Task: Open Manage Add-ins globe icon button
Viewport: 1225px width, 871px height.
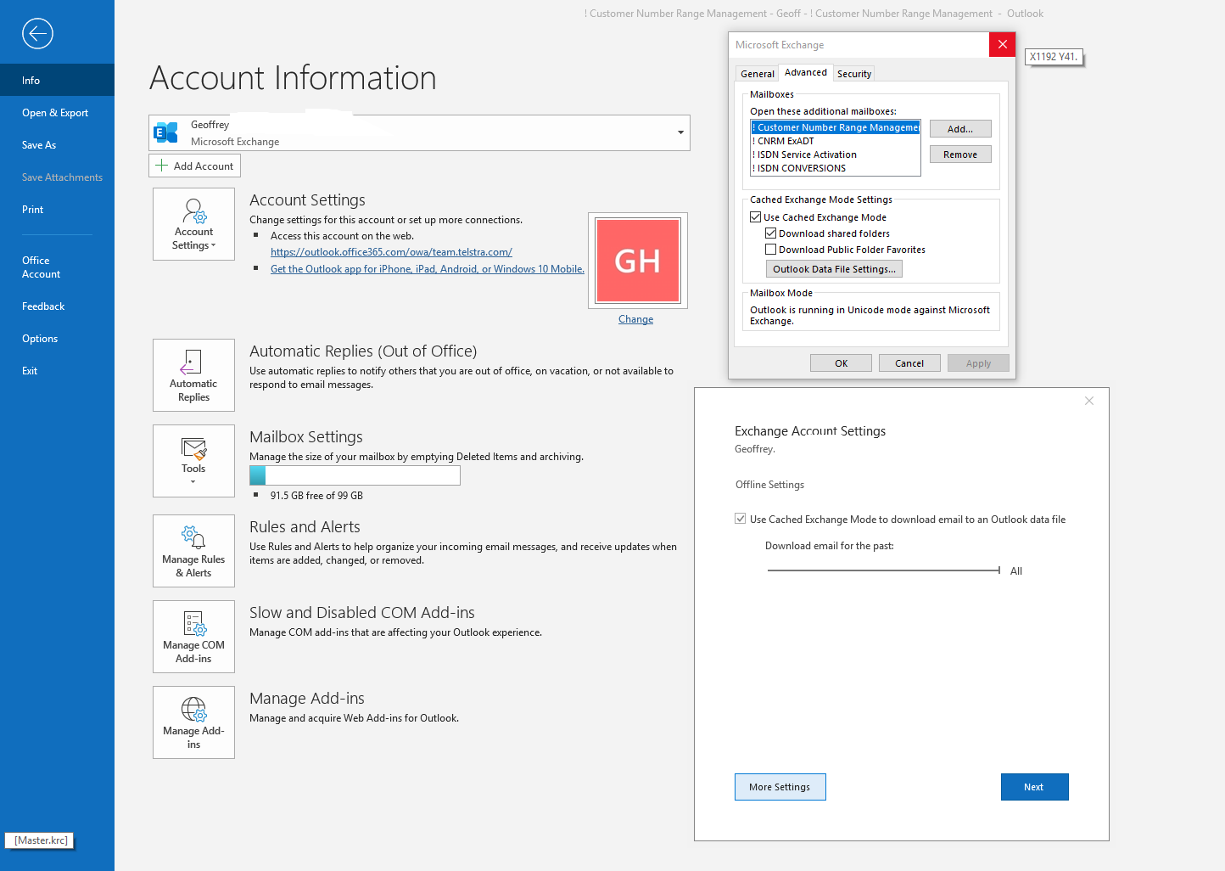Action: tap(193, 722)
